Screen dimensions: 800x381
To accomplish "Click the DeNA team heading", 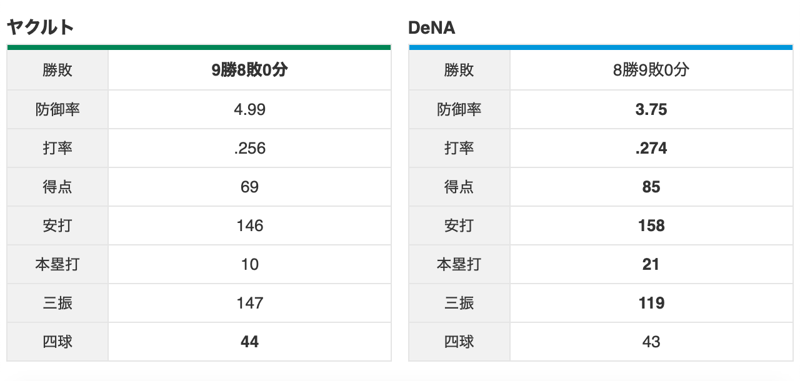I will point(431,27).
